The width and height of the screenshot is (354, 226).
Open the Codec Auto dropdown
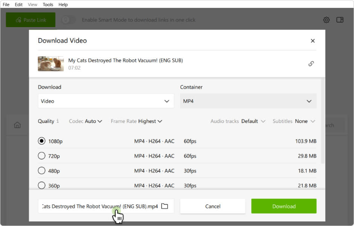point(85,121)
